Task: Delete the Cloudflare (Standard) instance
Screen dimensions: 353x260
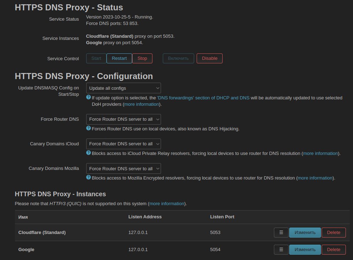Action: (334, 233)
